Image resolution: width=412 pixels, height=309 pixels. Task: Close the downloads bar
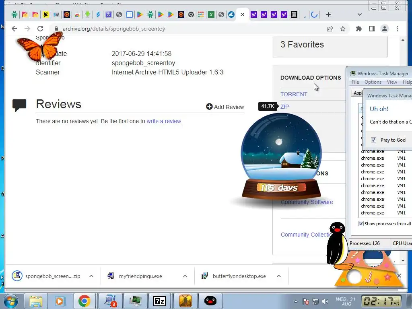[399, 276]
